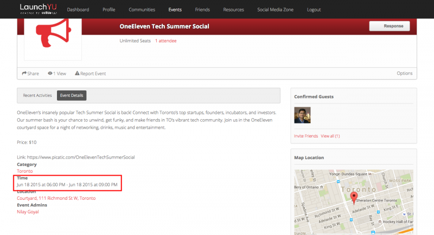Open Communities from the top navigation
Viewport: 434px width, 235px height.
142,10
